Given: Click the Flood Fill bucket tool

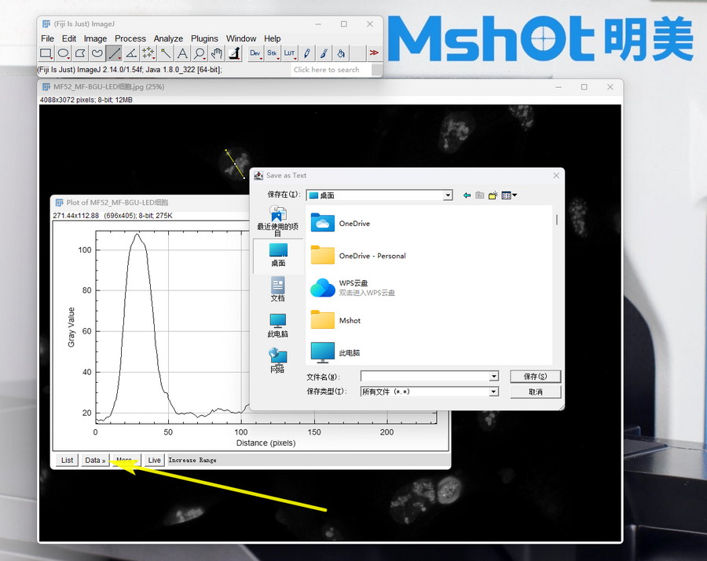Looking at the screenshot, I should coord(341,53).
